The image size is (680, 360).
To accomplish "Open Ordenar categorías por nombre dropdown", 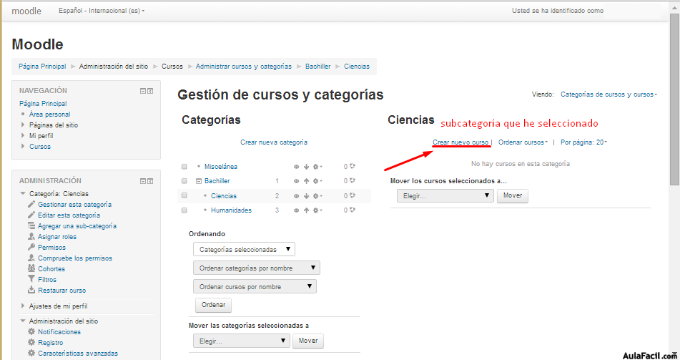I will tap(257, 268).
